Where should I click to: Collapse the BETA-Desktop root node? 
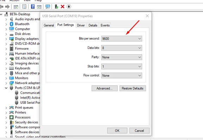coord(1,14)
